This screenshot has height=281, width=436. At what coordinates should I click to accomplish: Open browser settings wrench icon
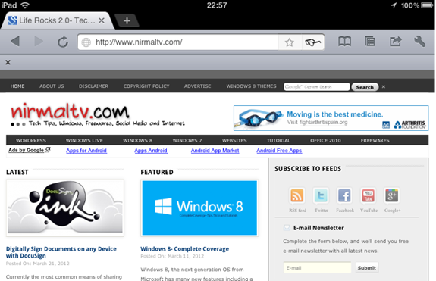[x=419, y=42]
